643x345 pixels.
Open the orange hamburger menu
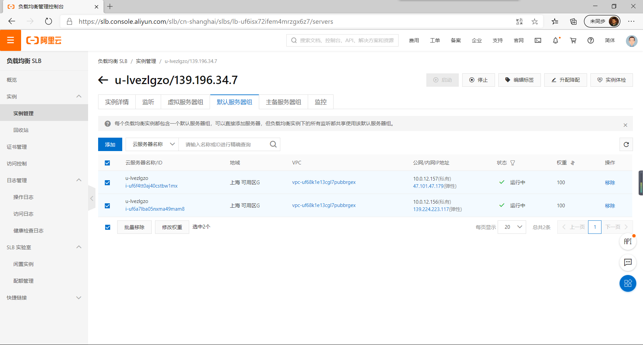(10, 40)
